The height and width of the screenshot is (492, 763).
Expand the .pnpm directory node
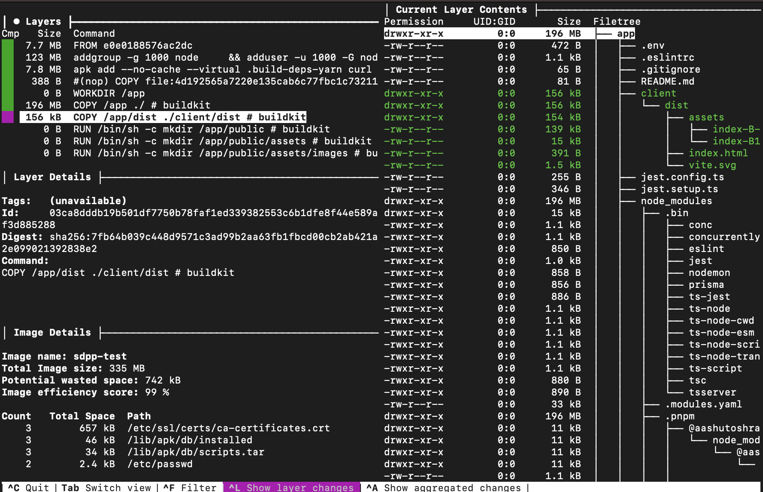(681, 416)
